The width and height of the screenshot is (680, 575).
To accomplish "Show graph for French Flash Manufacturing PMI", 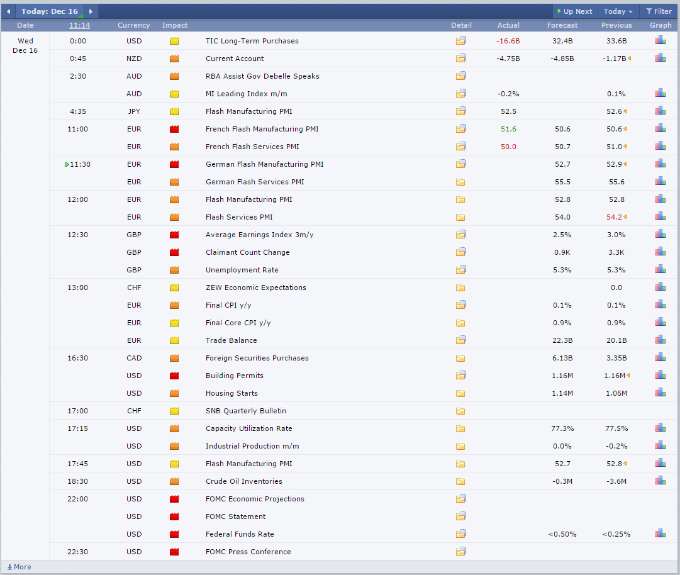I will coord(660,128).
